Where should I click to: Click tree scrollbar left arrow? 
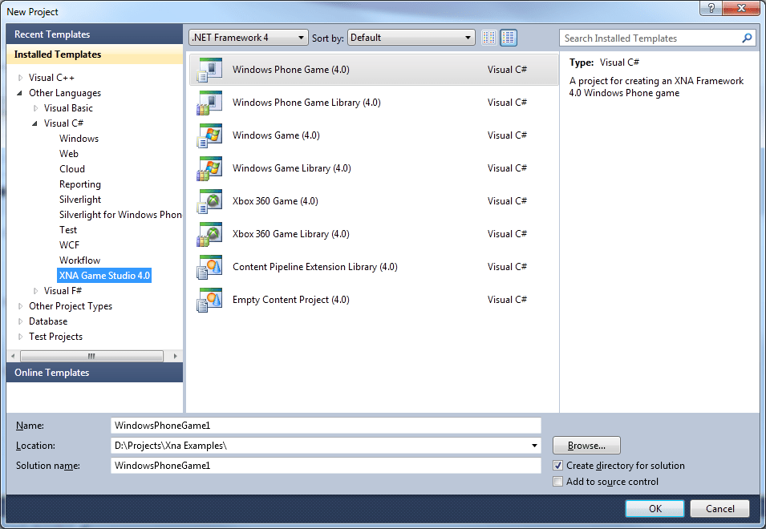13,356
